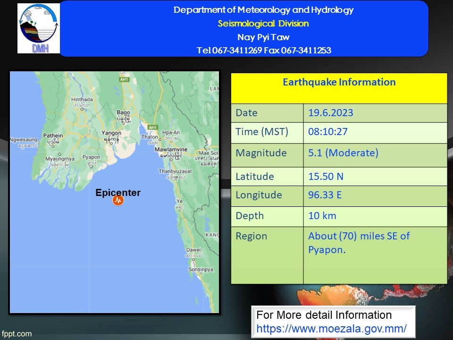Click the DMH logo in the header

[39, 28]
